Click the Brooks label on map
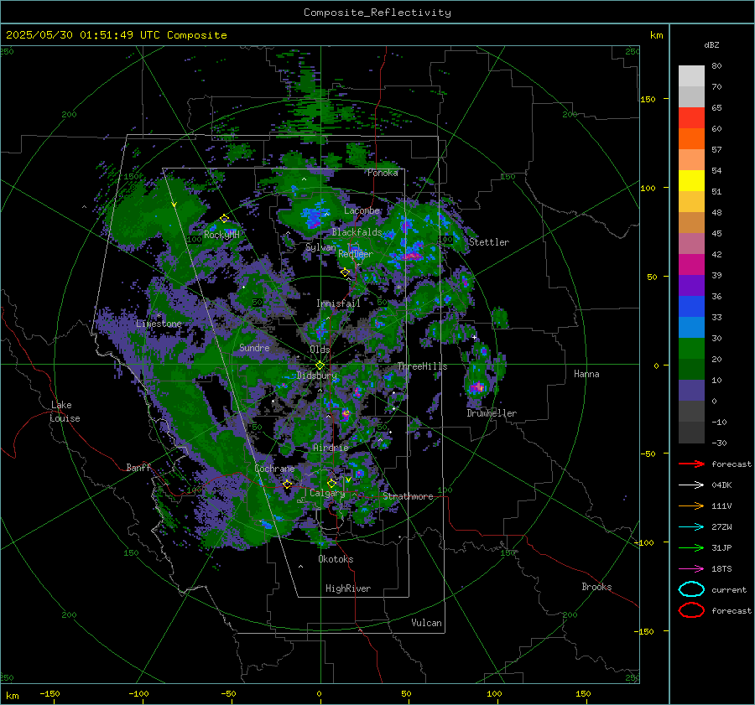 596,587
